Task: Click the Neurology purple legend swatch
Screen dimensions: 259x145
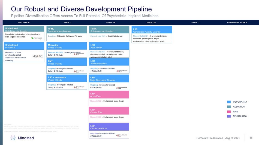Action: 229,116
